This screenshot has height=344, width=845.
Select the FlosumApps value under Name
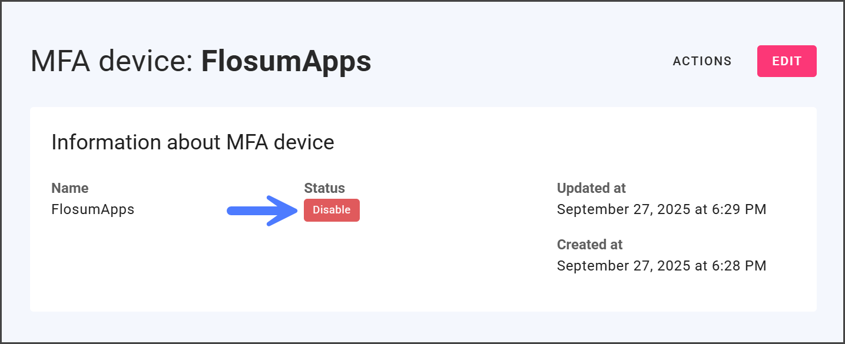pos(93,209)
